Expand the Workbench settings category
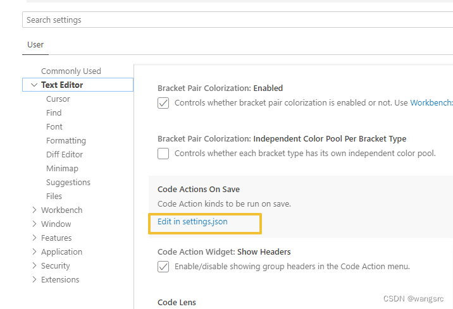Viewport: 453px width, 309px height. pyautogui.click(x=34, y=210)
